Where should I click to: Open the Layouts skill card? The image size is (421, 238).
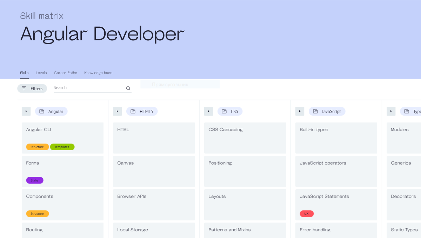[245, 205]
